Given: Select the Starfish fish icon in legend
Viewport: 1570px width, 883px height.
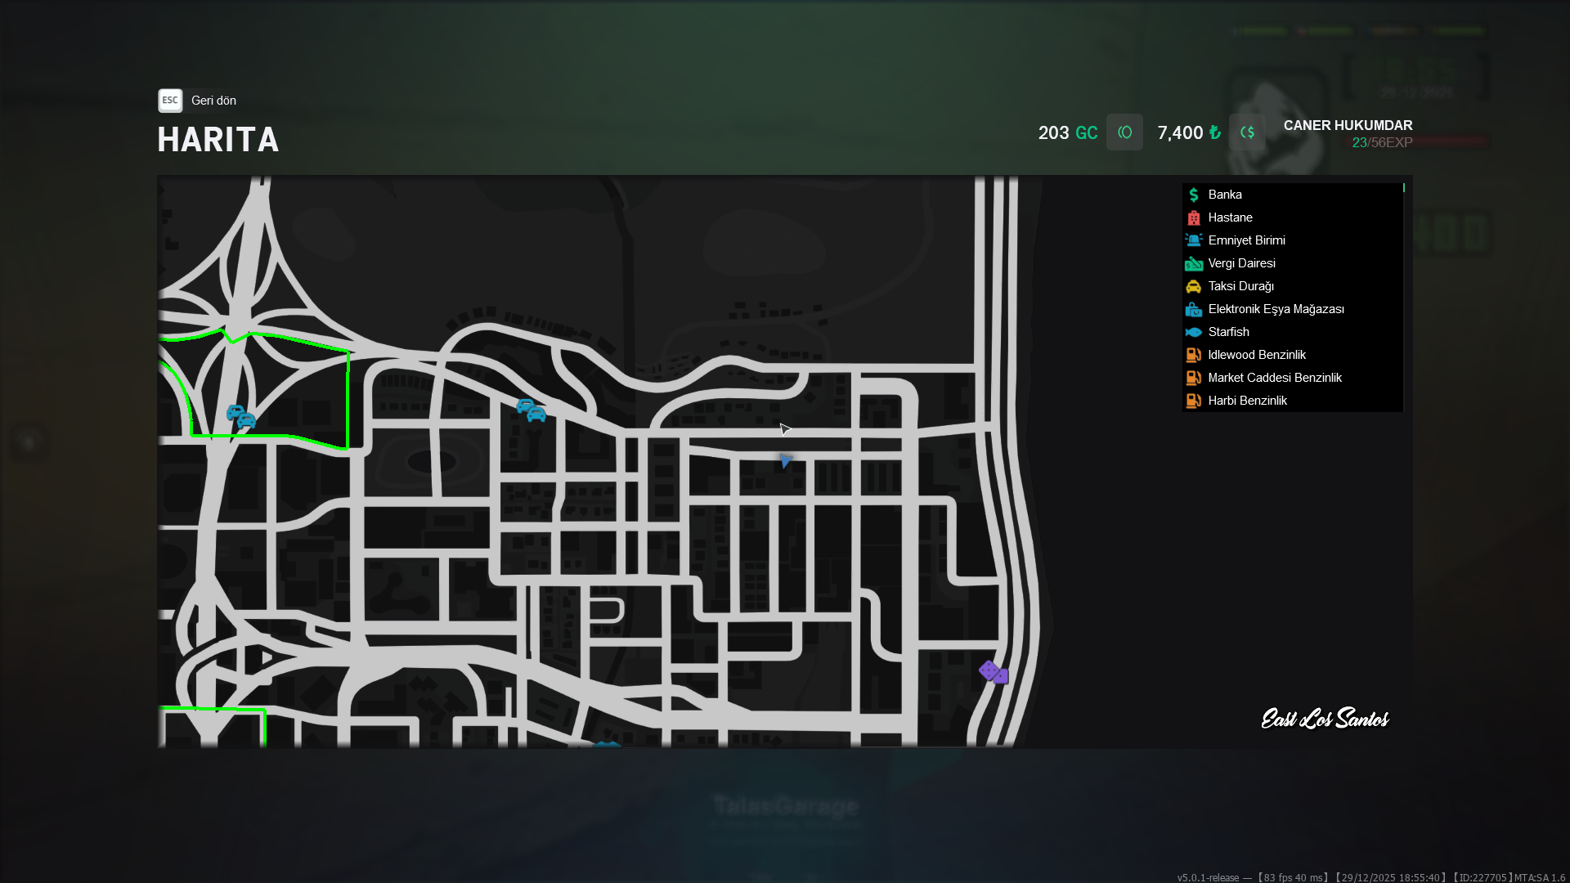Looking at the screenshot, I should pyautogui.click(x=1194, y=332).
